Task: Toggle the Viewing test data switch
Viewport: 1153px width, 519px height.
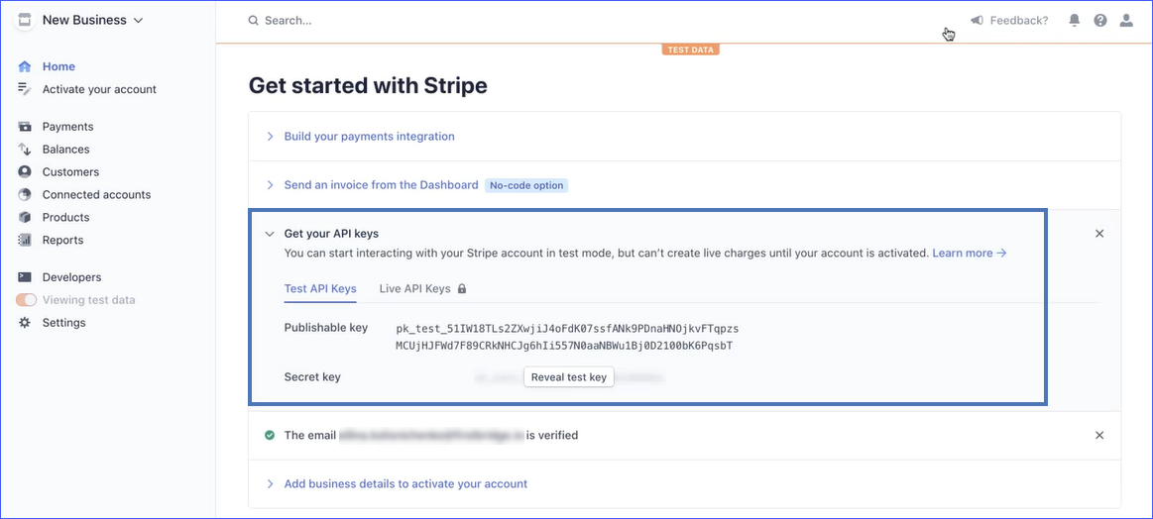Action: (26, 300)
